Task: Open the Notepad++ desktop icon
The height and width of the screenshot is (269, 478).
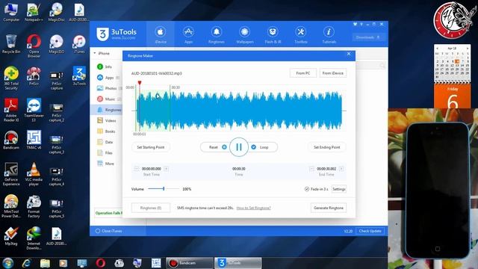Action: coord(34,12)
